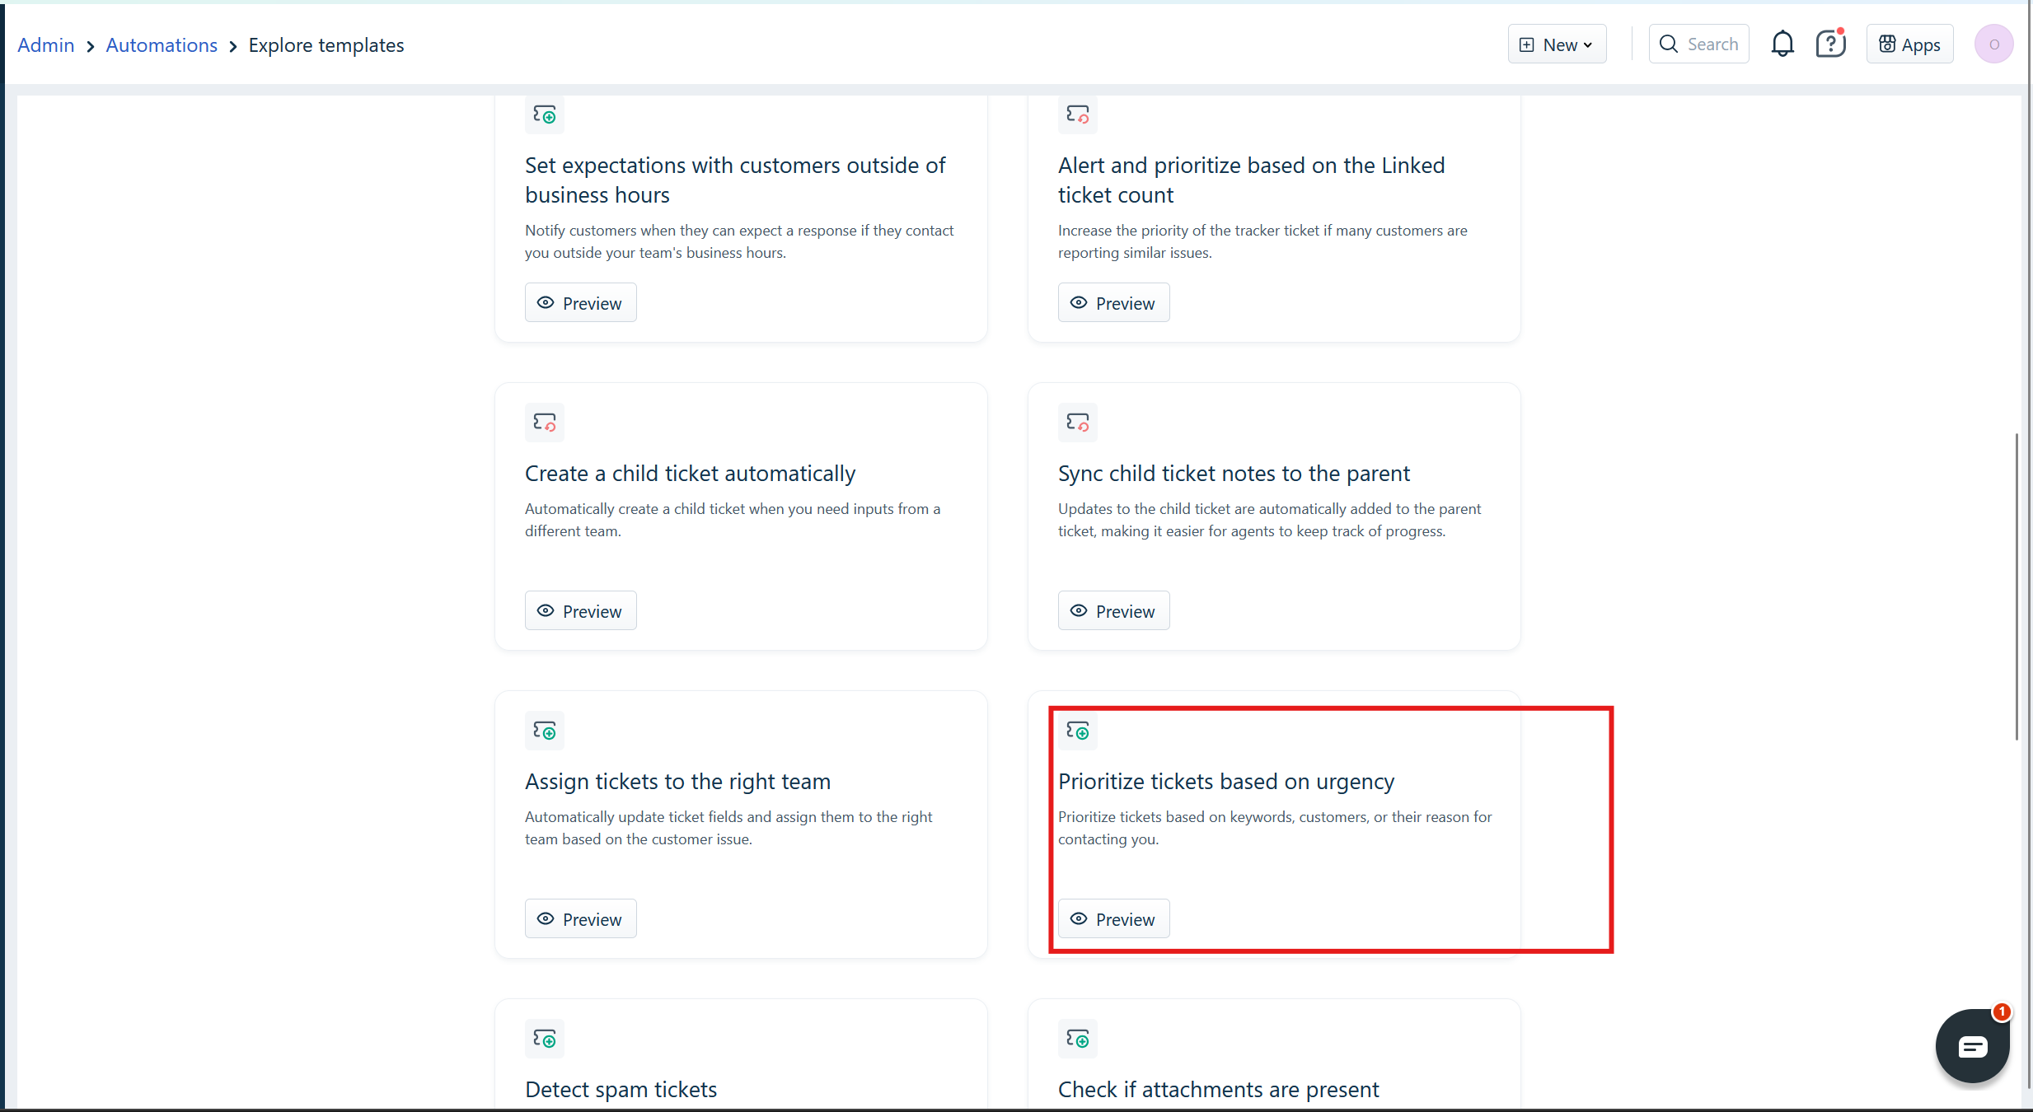The height and width of the screenshot is (1112, 2033).
Task: Open the help question mark icon
Action: coord(1830,44)
